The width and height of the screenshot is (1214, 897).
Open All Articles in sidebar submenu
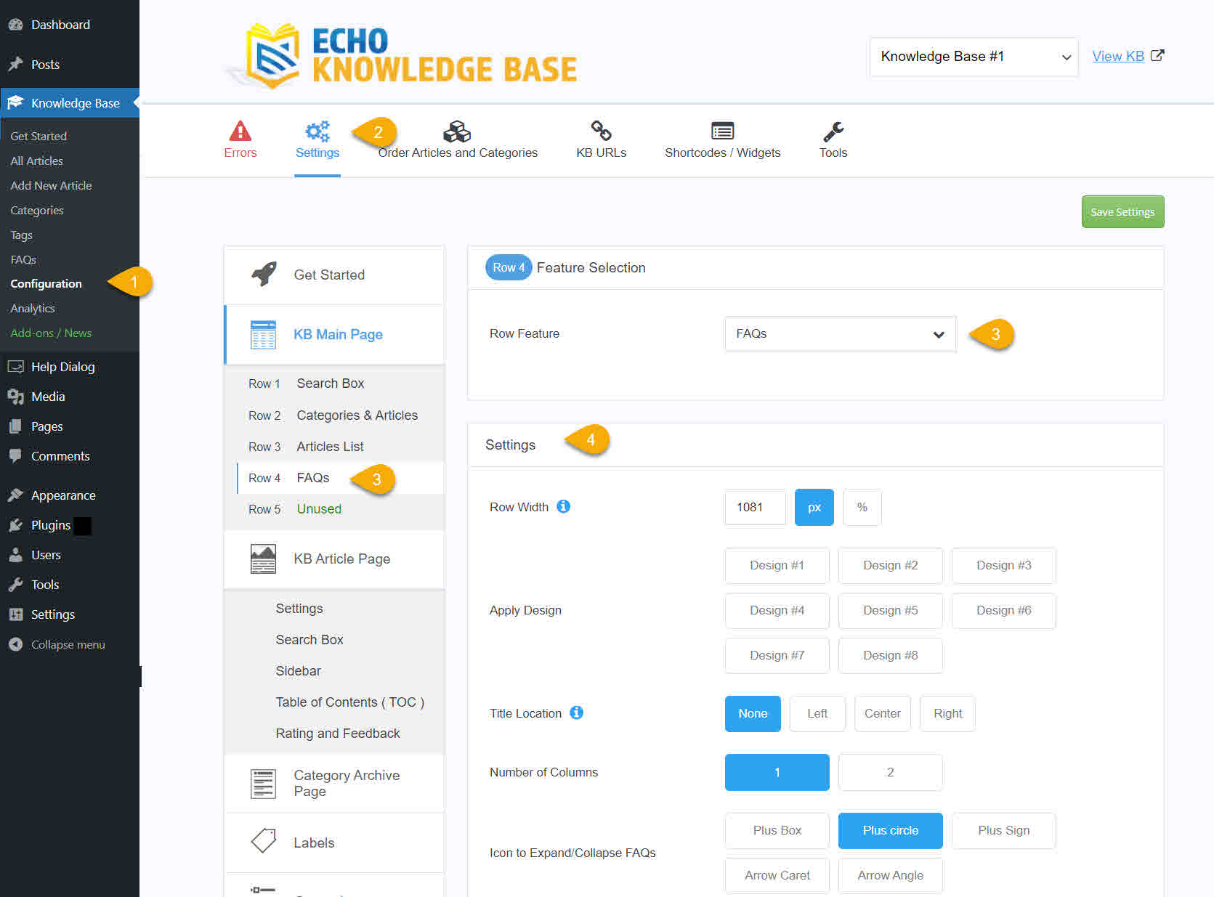click(x=36, y=161)
